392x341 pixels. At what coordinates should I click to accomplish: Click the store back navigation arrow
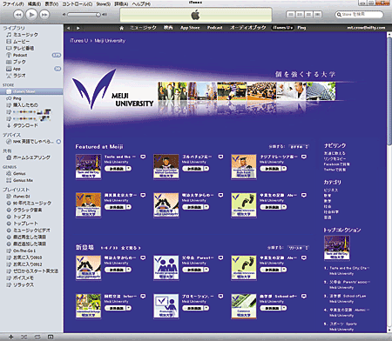click(x=69, y=28)
